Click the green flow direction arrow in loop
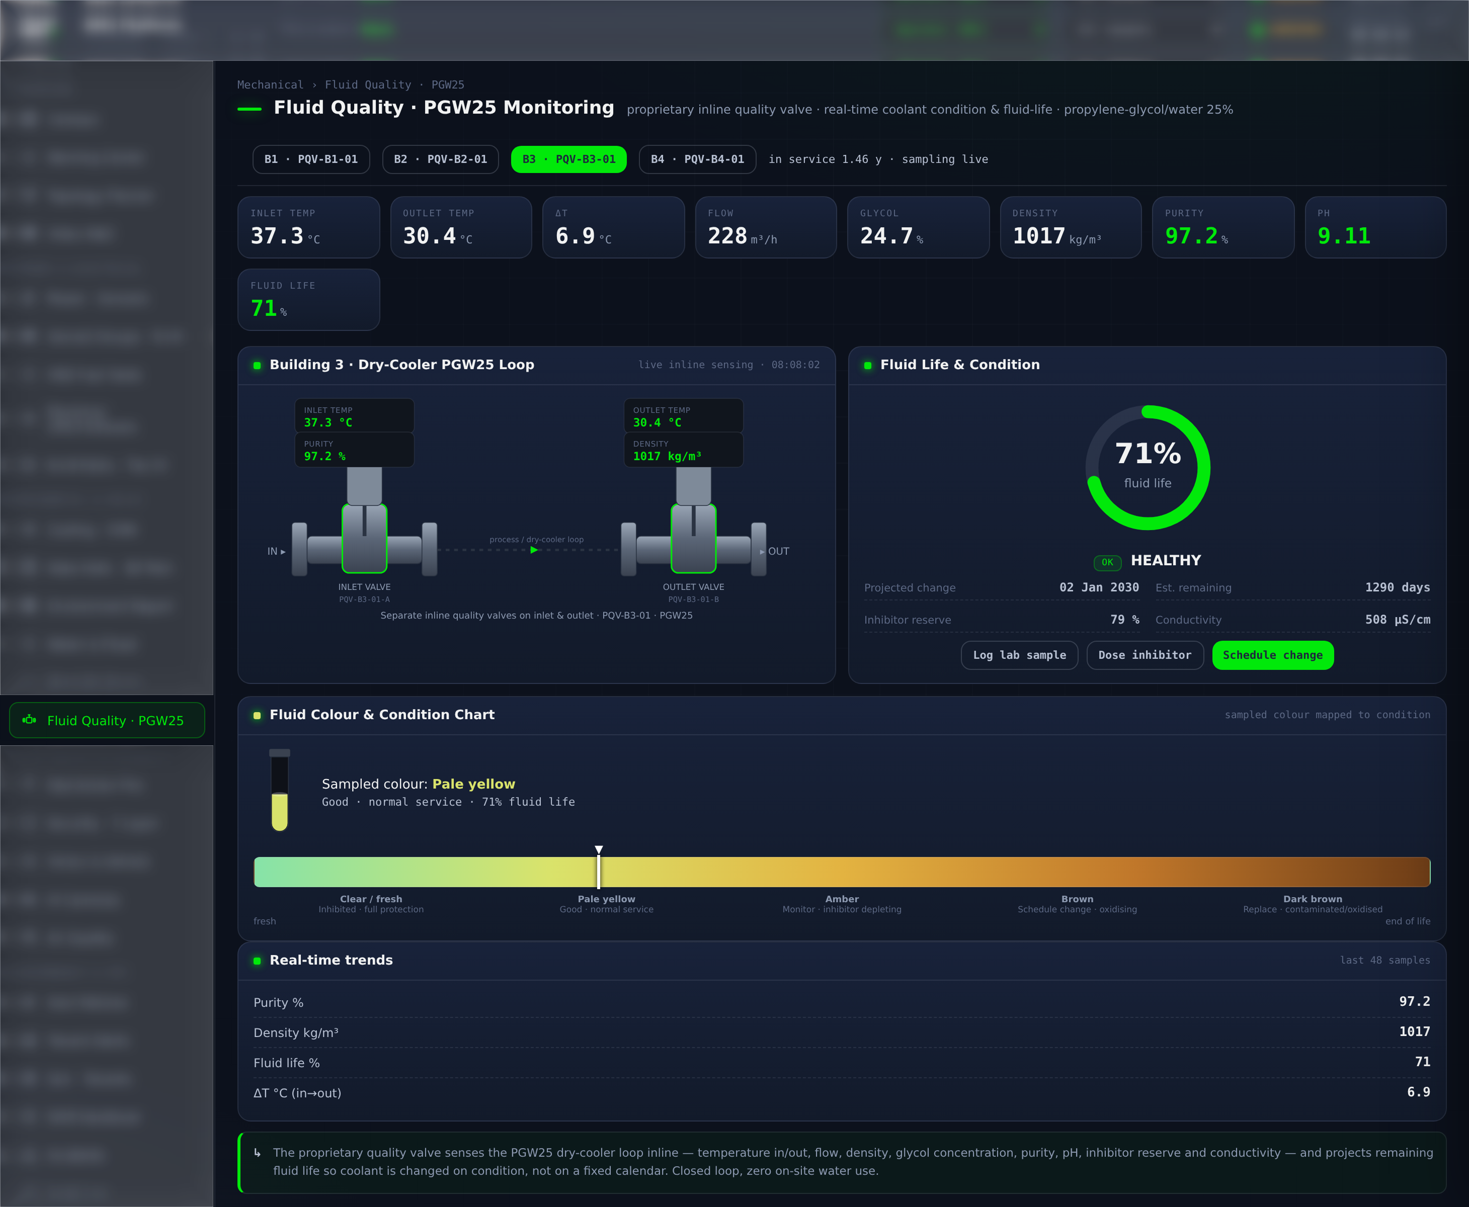Screen dimensions: 1469x1207 point(534,550)
